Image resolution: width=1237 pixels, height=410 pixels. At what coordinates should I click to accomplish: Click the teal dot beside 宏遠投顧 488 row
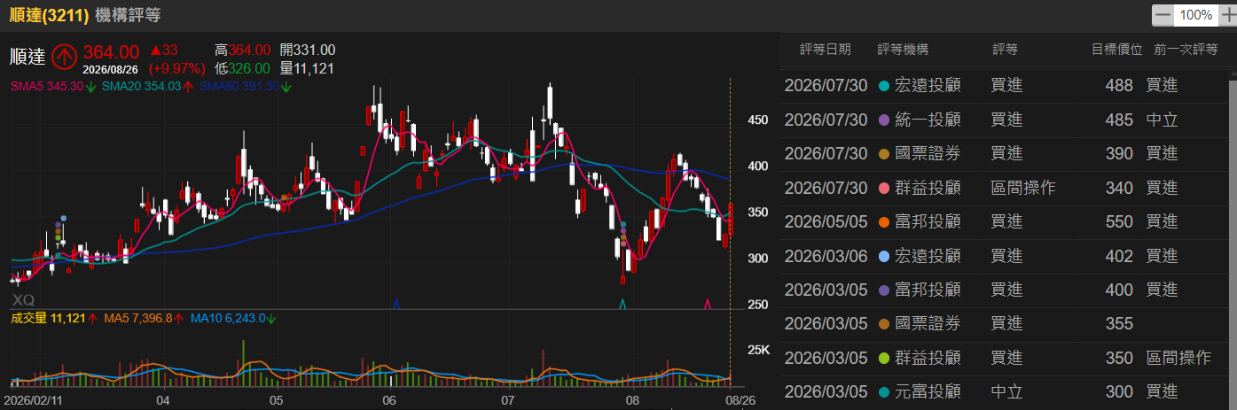coord(883,86)
